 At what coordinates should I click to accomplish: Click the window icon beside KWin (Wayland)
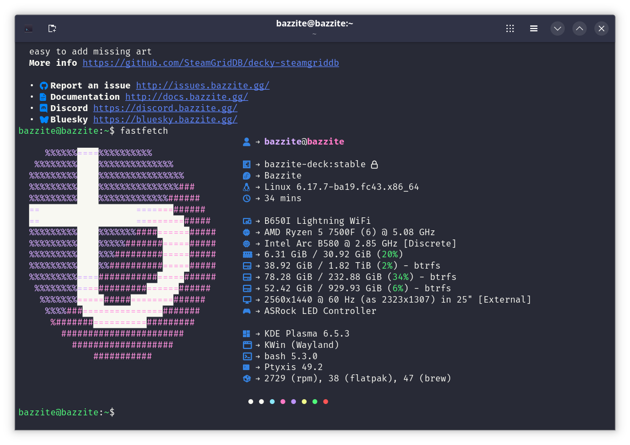pos(247,345)
